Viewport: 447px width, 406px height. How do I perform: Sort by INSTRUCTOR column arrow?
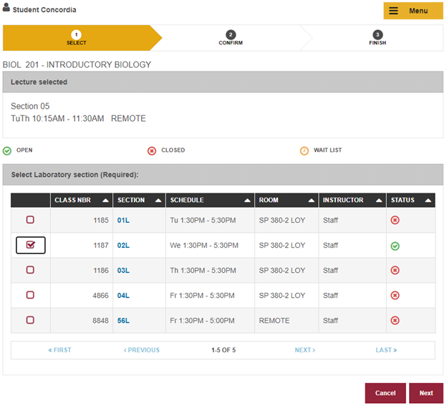point(379,200)
